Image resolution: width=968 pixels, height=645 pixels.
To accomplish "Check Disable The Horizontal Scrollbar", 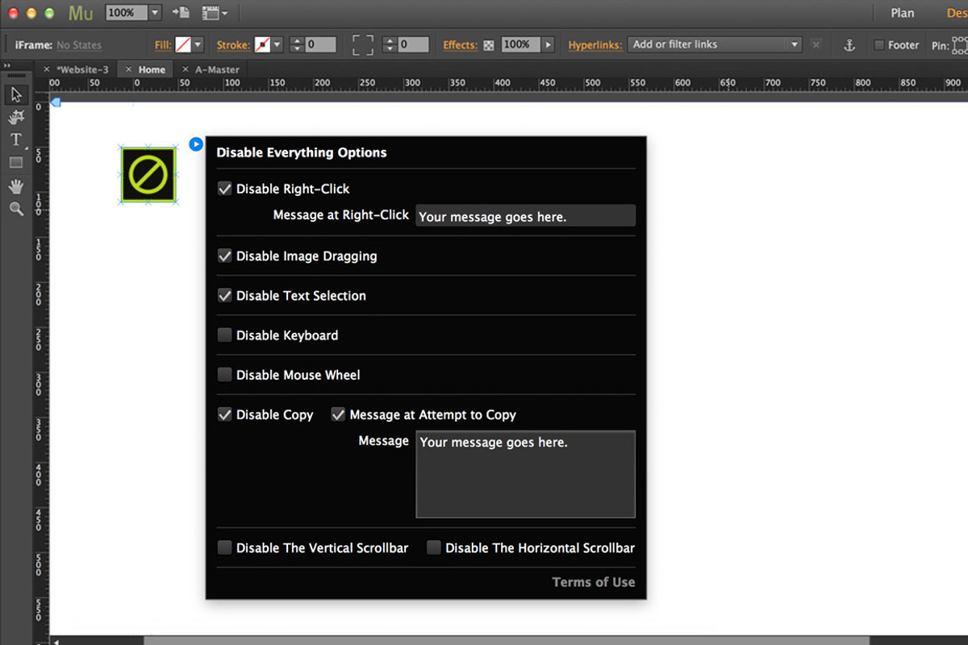I will (434, 547).
